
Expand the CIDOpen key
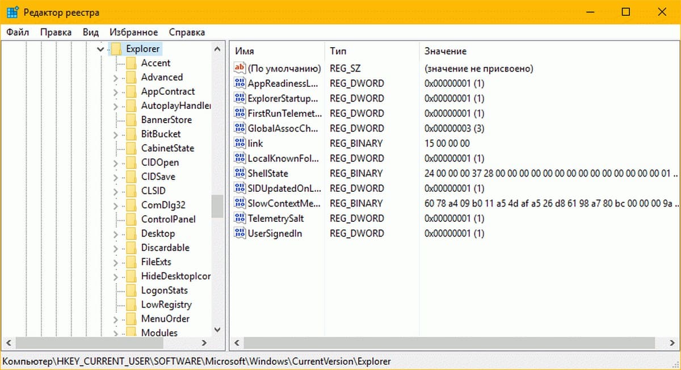[x=115, y=163]
